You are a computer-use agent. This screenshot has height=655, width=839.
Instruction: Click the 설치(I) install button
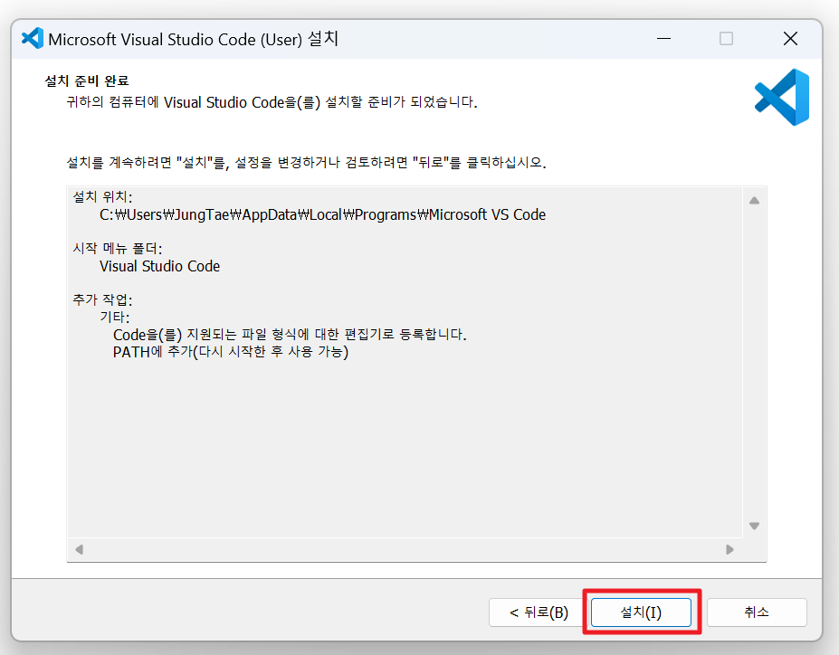[641, 612]
